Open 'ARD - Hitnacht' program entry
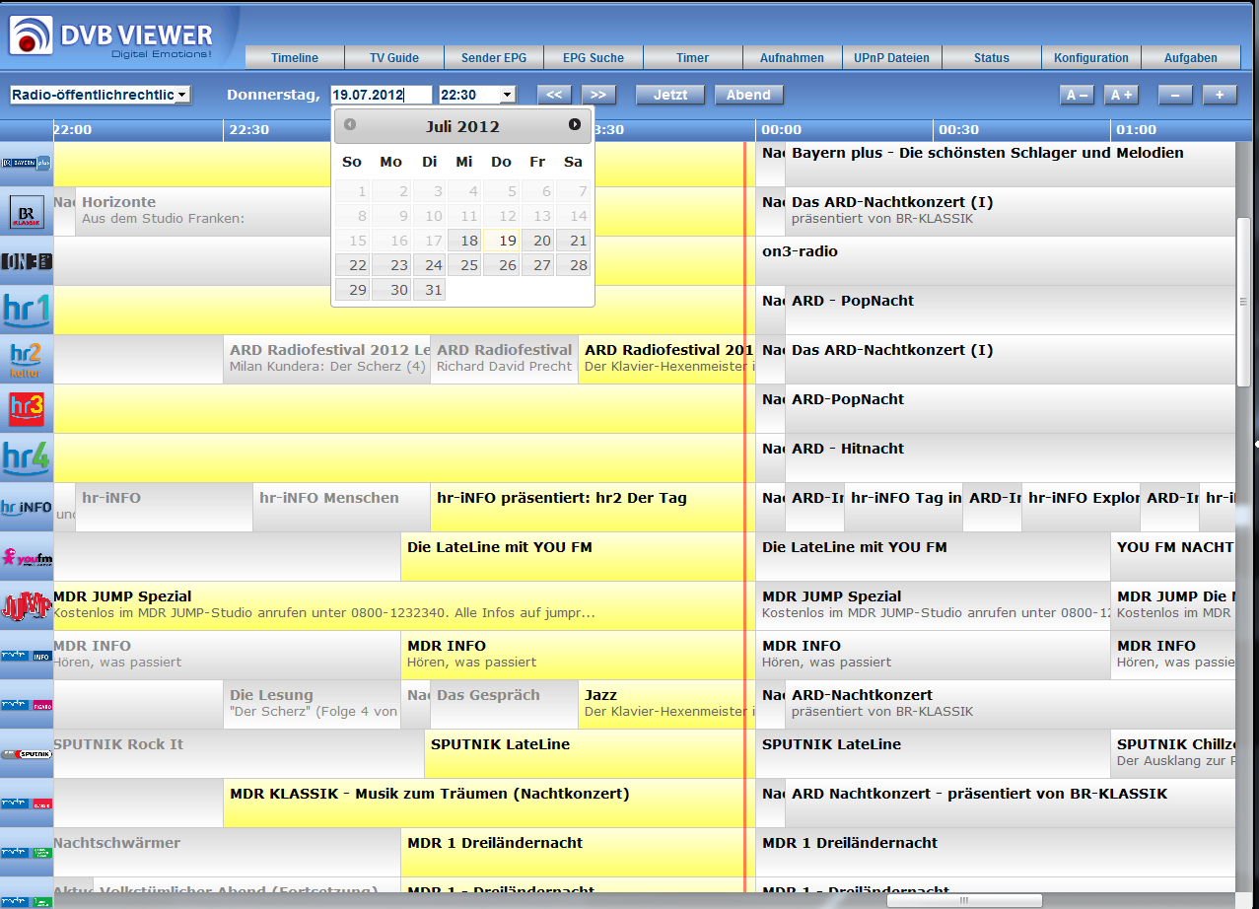The height and width of the screenshot is (909, 1259). (x=1010, y=458)
